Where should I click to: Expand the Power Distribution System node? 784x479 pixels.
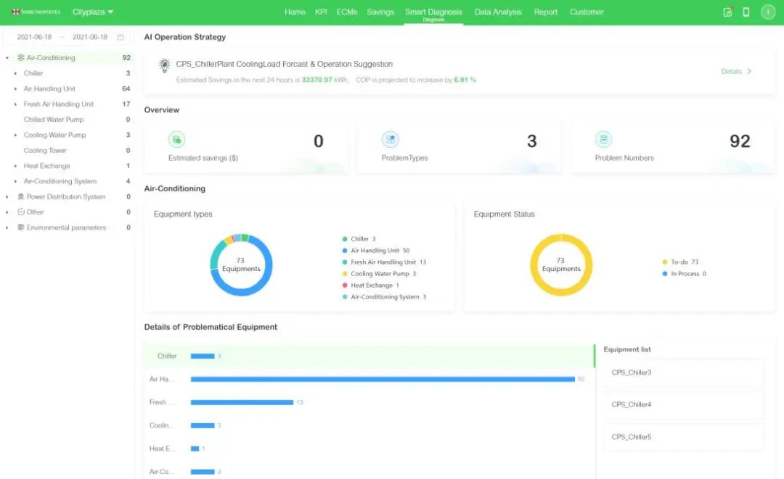pyautogui.click(x=7, y=197)
